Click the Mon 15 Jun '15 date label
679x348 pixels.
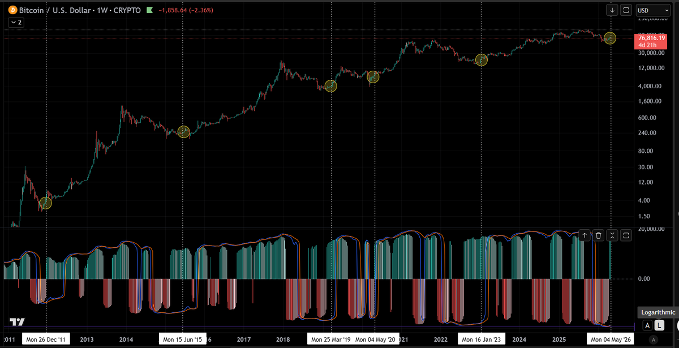[183, 340]
